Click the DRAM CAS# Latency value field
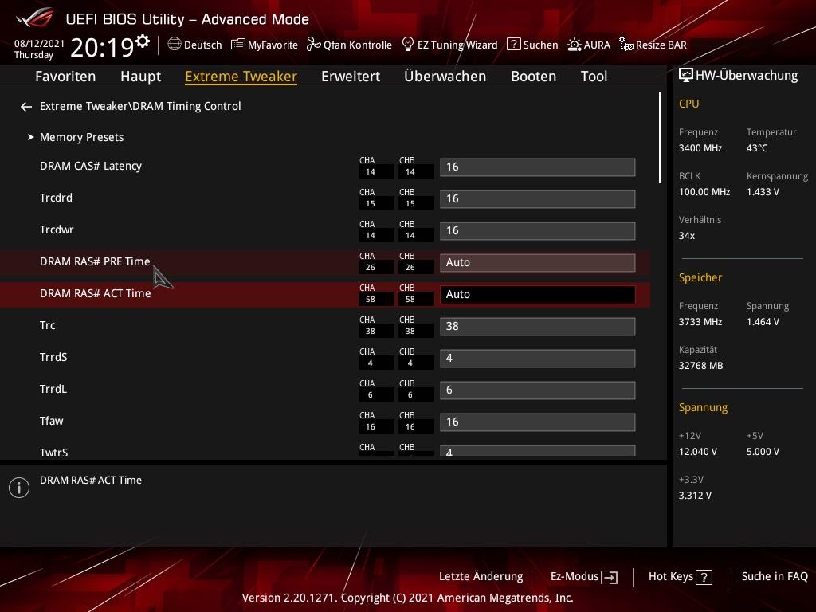816x612 pixels. click(538, 167)
